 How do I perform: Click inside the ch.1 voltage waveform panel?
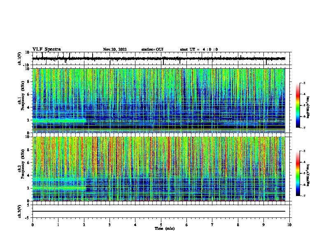(x=162, y=58)
